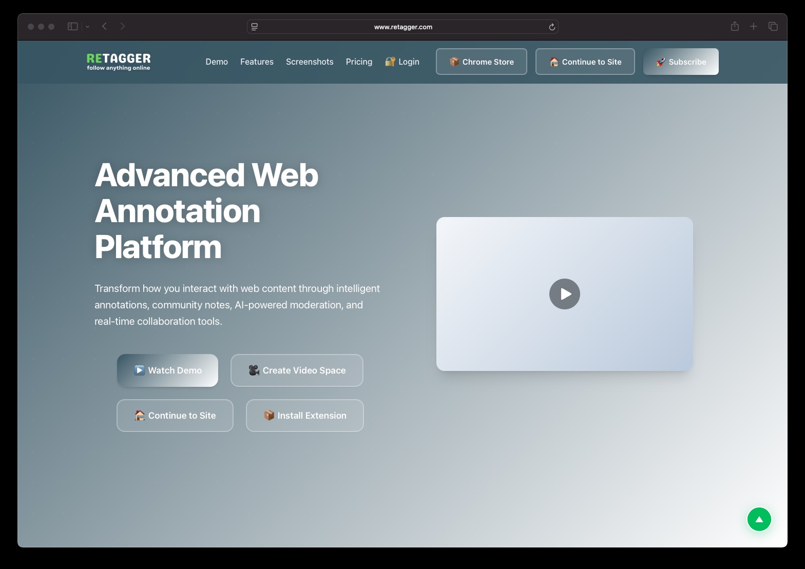Expand the sidebar dropdown chevron
The width and height of the screenshot is (805, 569).
[88, 27]
